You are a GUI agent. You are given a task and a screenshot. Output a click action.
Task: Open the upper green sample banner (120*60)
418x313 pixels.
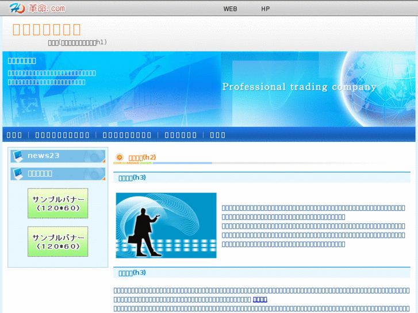click(58, 203)
